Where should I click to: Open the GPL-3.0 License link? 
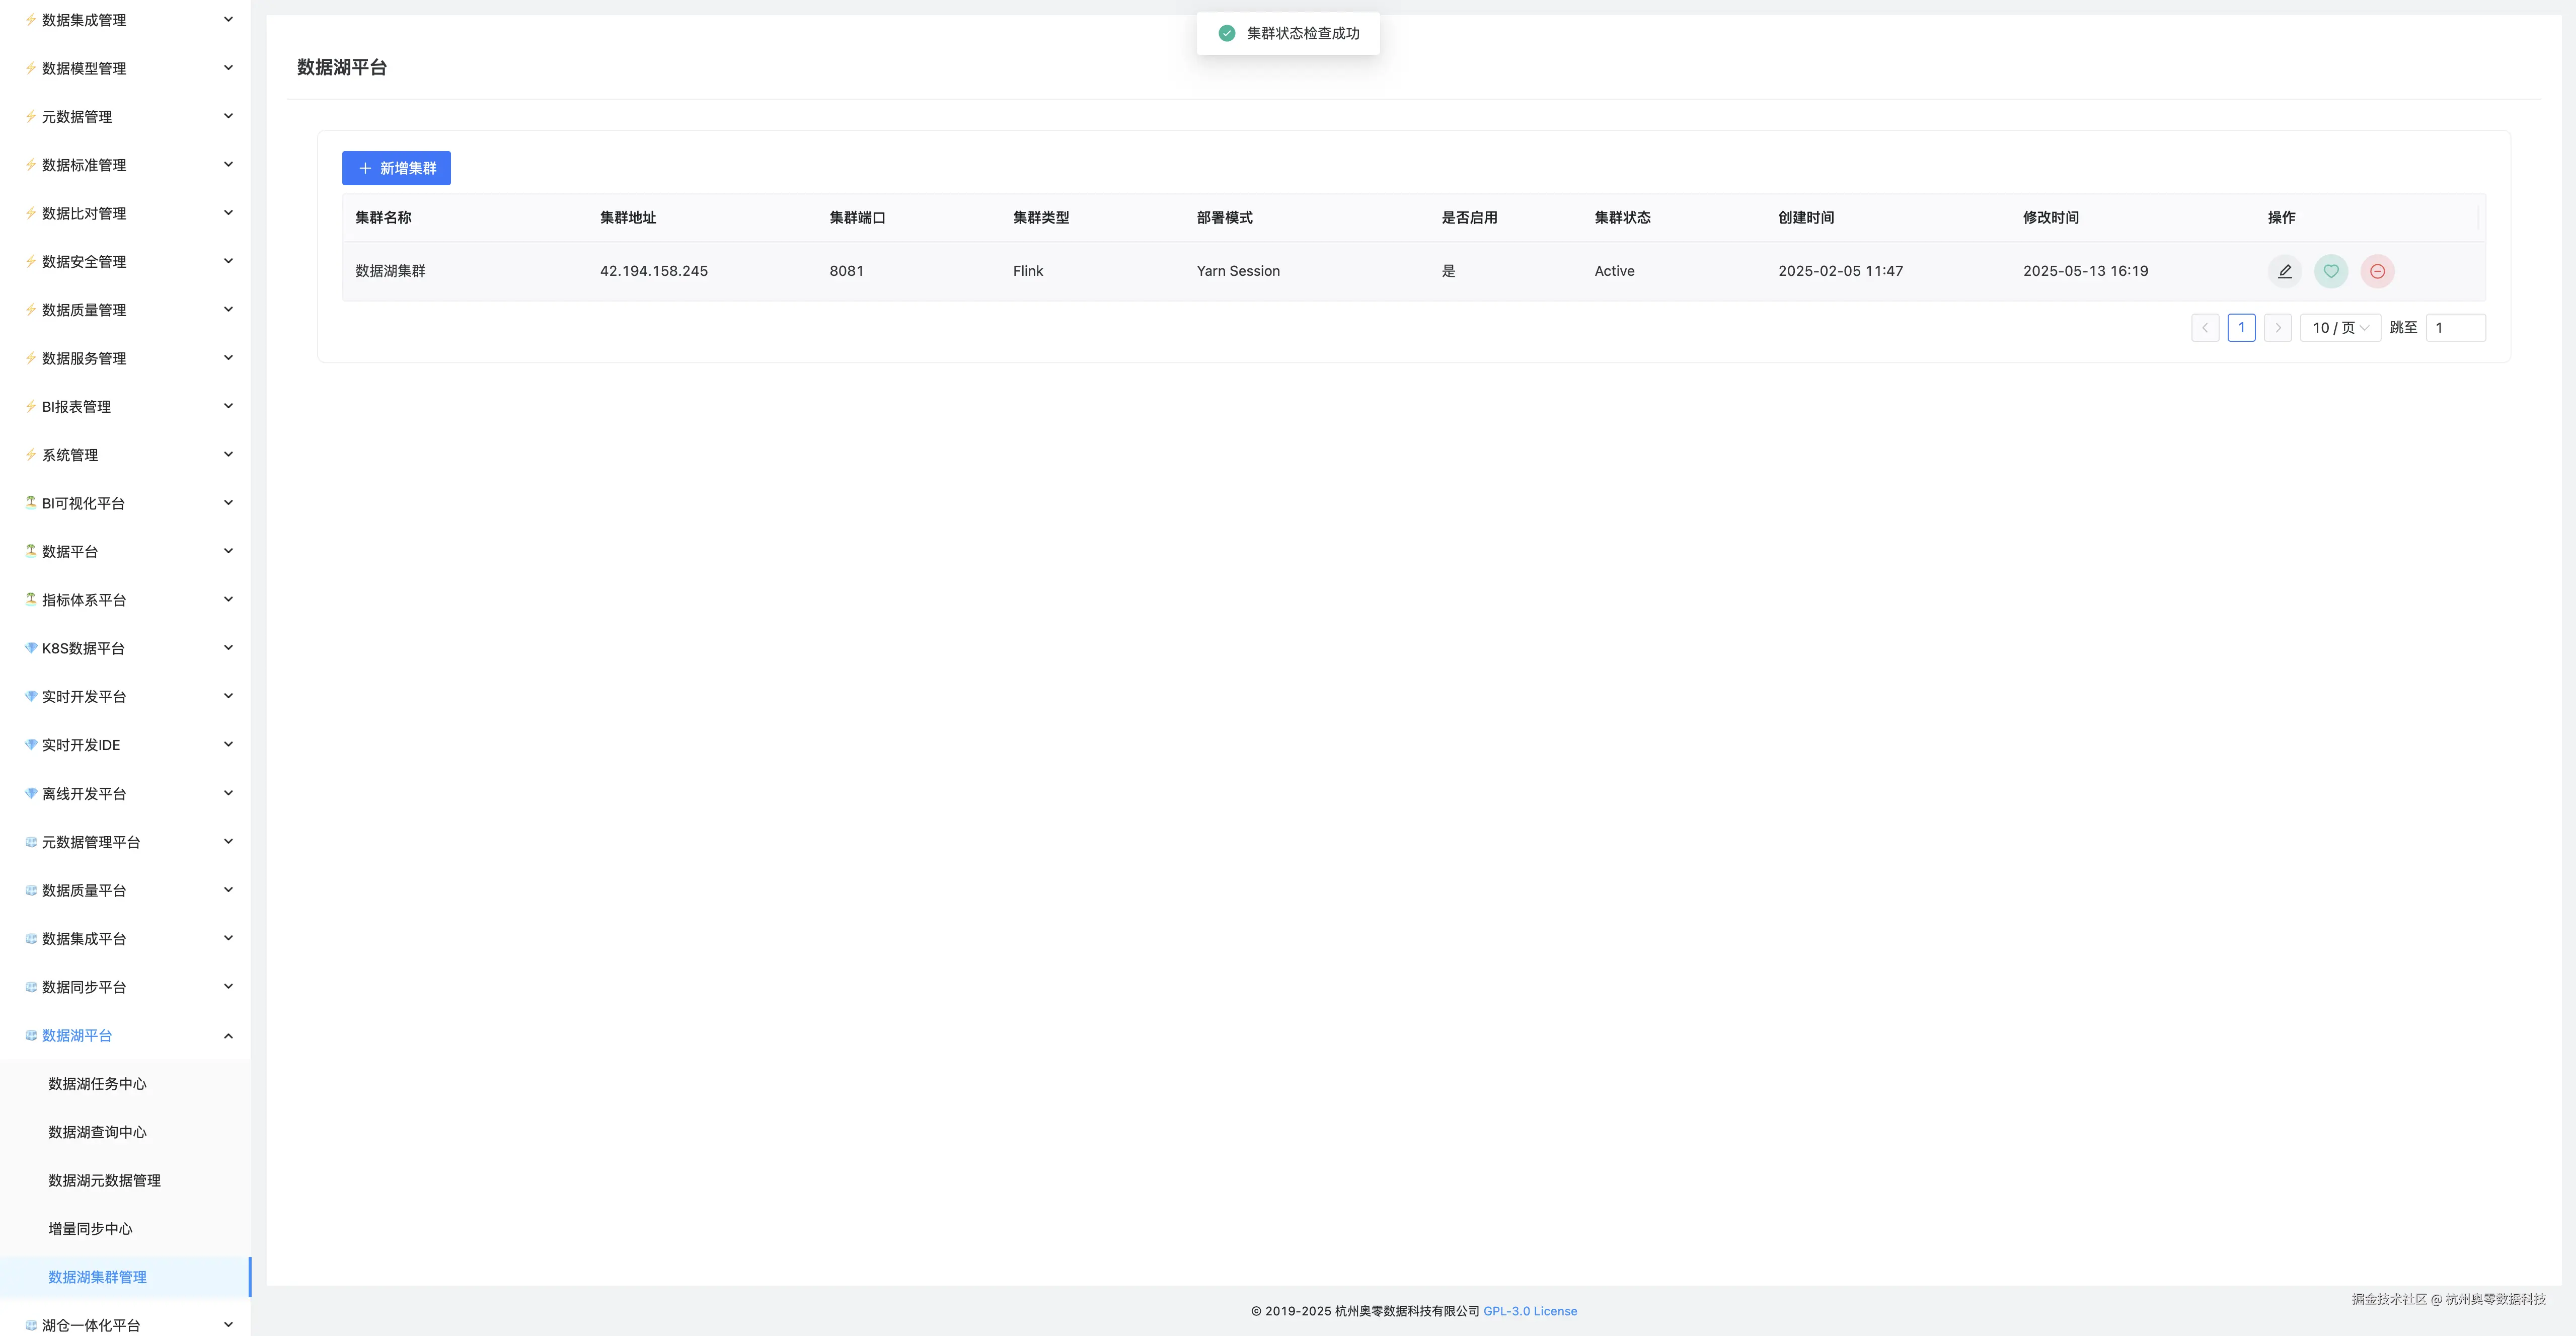pos(1529,1311)
